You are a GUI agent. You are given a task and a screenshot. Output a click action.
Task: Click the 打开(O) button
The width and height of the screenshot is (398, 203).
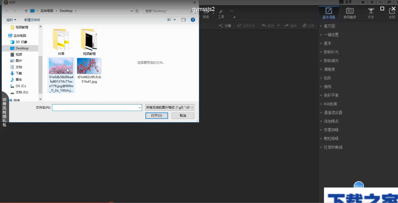click(x=157, y=116)
